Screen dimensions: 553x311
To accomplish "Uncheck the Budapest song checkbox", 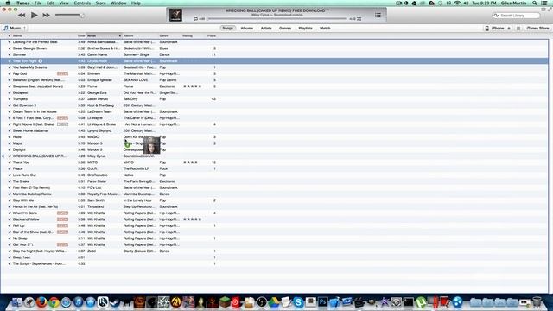I will pos(10,92).
